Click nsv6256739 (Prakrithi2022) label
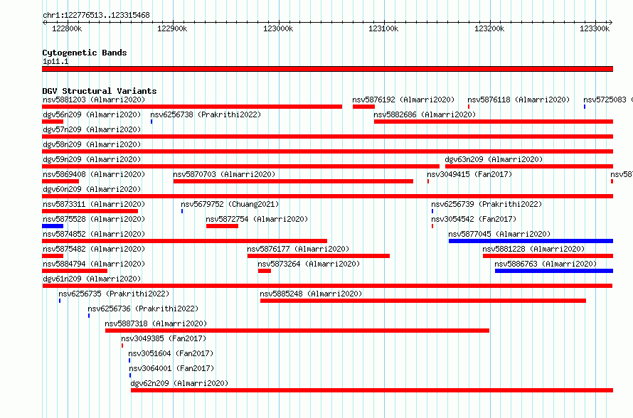Screen dimensions: 633x418 coord(486,204)
